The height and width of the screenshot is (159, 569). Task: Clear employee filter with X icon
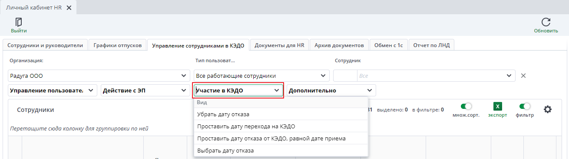[523, 76]
